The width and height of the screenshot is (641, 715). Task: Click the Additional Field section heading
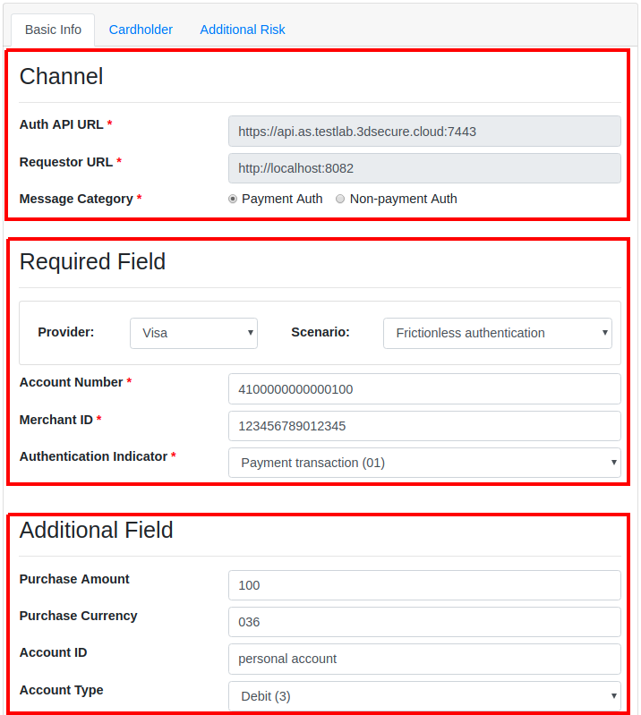[96, 530]
